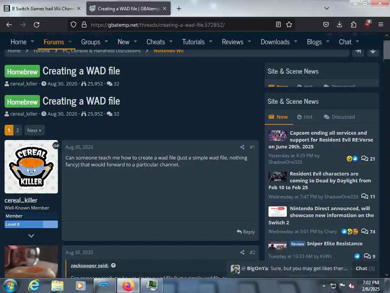Open the taskbar clock showing 7:02 PM
Image resolution: width=390 pixels, height=293 pixels.
pos(371,286)
